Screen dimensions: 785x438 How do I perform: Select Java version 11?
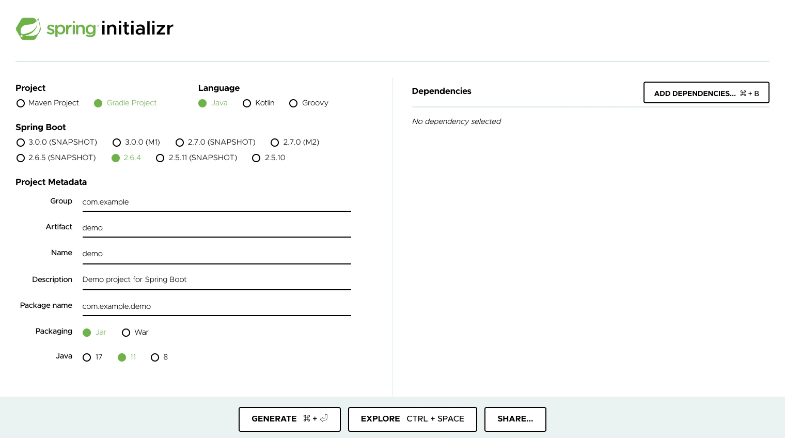click(x=127, y=357)
